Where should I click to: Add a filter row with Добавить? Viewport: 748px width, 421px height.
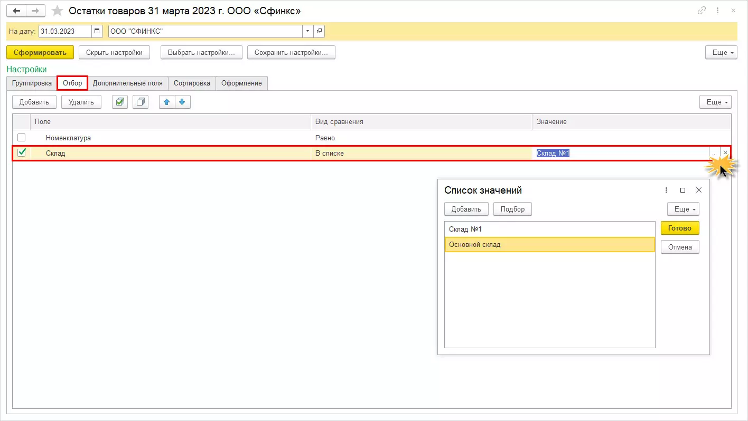point(34,102)
